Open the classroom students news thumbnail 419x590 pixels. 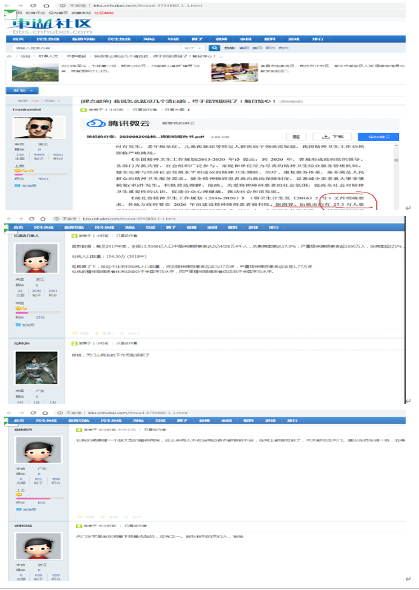235,72
